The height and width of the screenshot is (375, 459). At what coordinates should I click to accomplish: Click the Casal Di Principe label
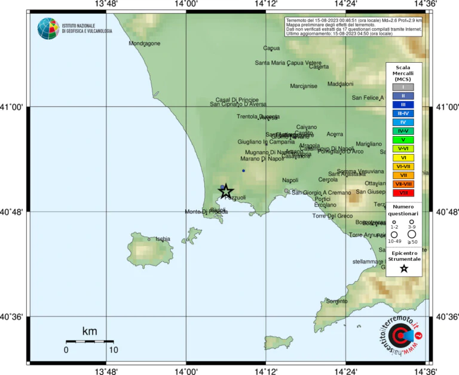[237, 100]
